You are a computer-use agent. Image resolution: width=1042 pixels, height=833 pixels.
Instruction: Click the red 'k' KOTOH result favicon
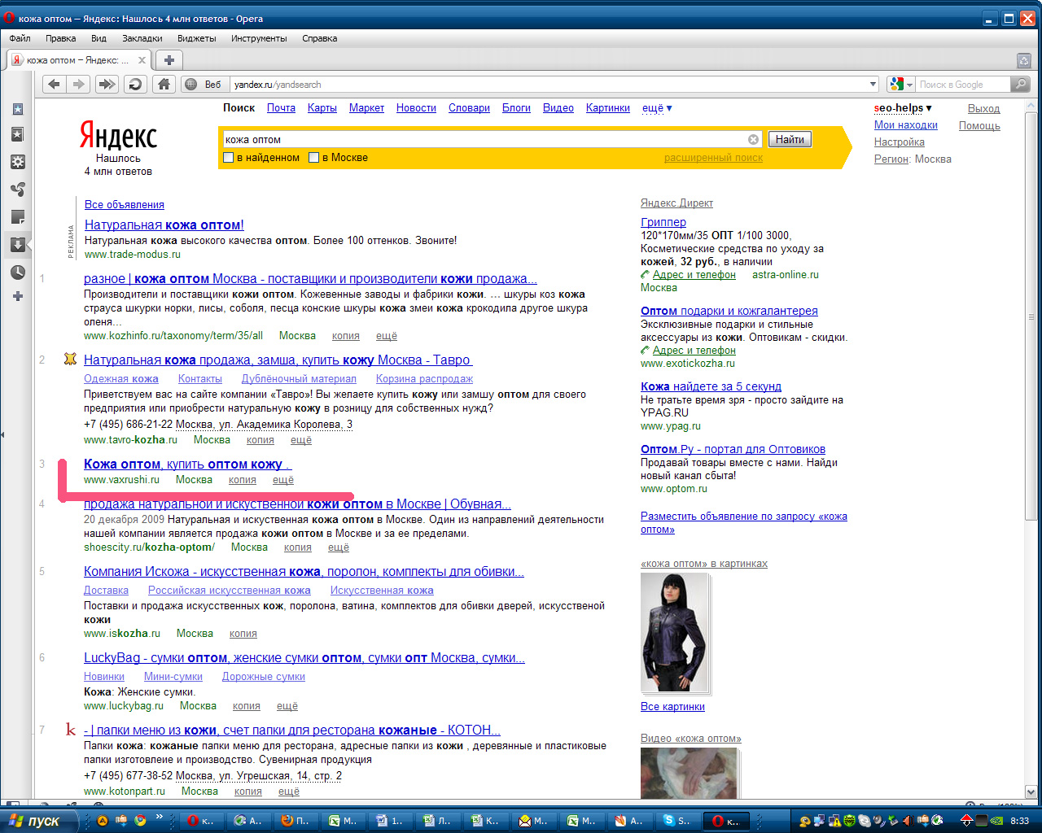[71, 730]
